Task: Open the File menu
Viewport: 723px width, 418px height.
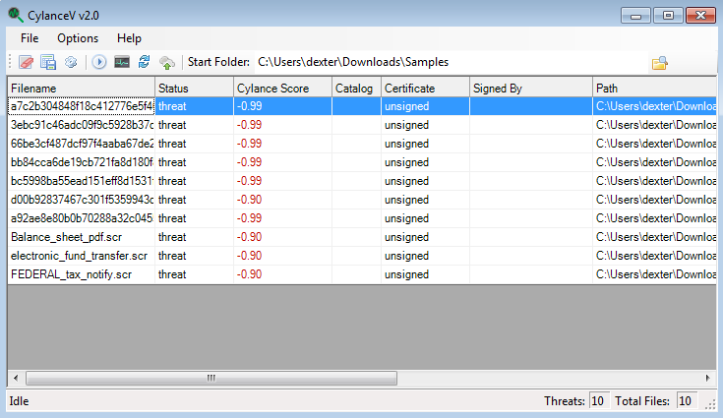Action: [x=30, y=38]
